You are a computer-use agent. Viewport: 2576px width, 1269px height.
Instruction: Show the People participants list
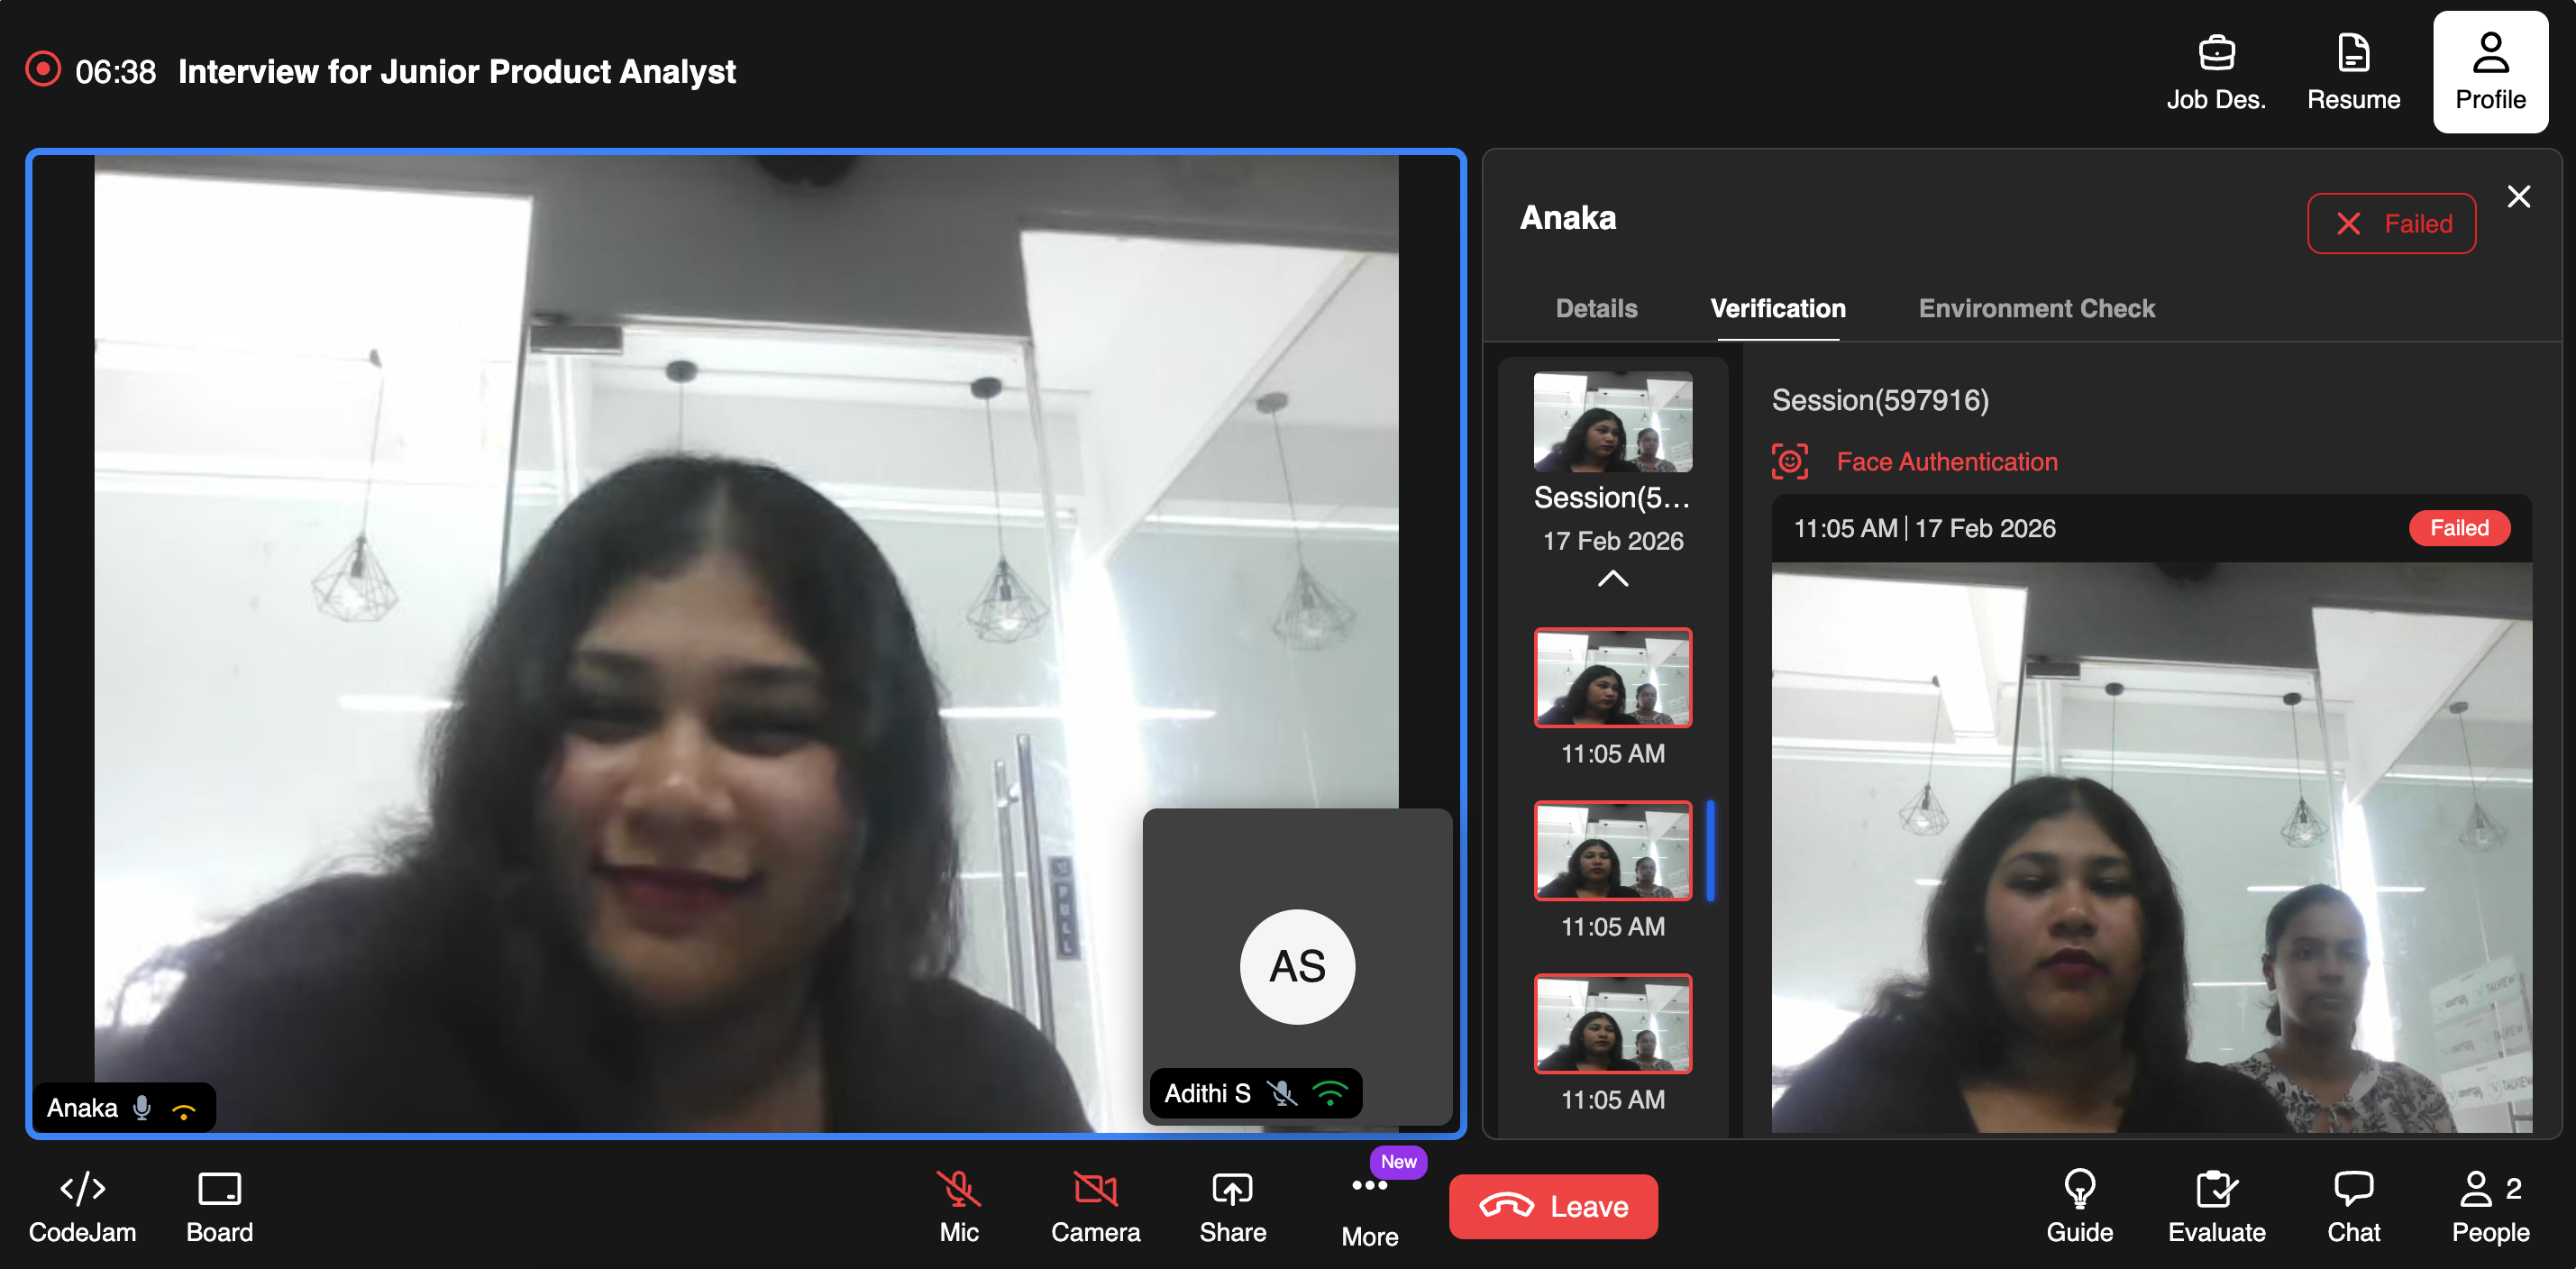click(x=2489, y=1206)
